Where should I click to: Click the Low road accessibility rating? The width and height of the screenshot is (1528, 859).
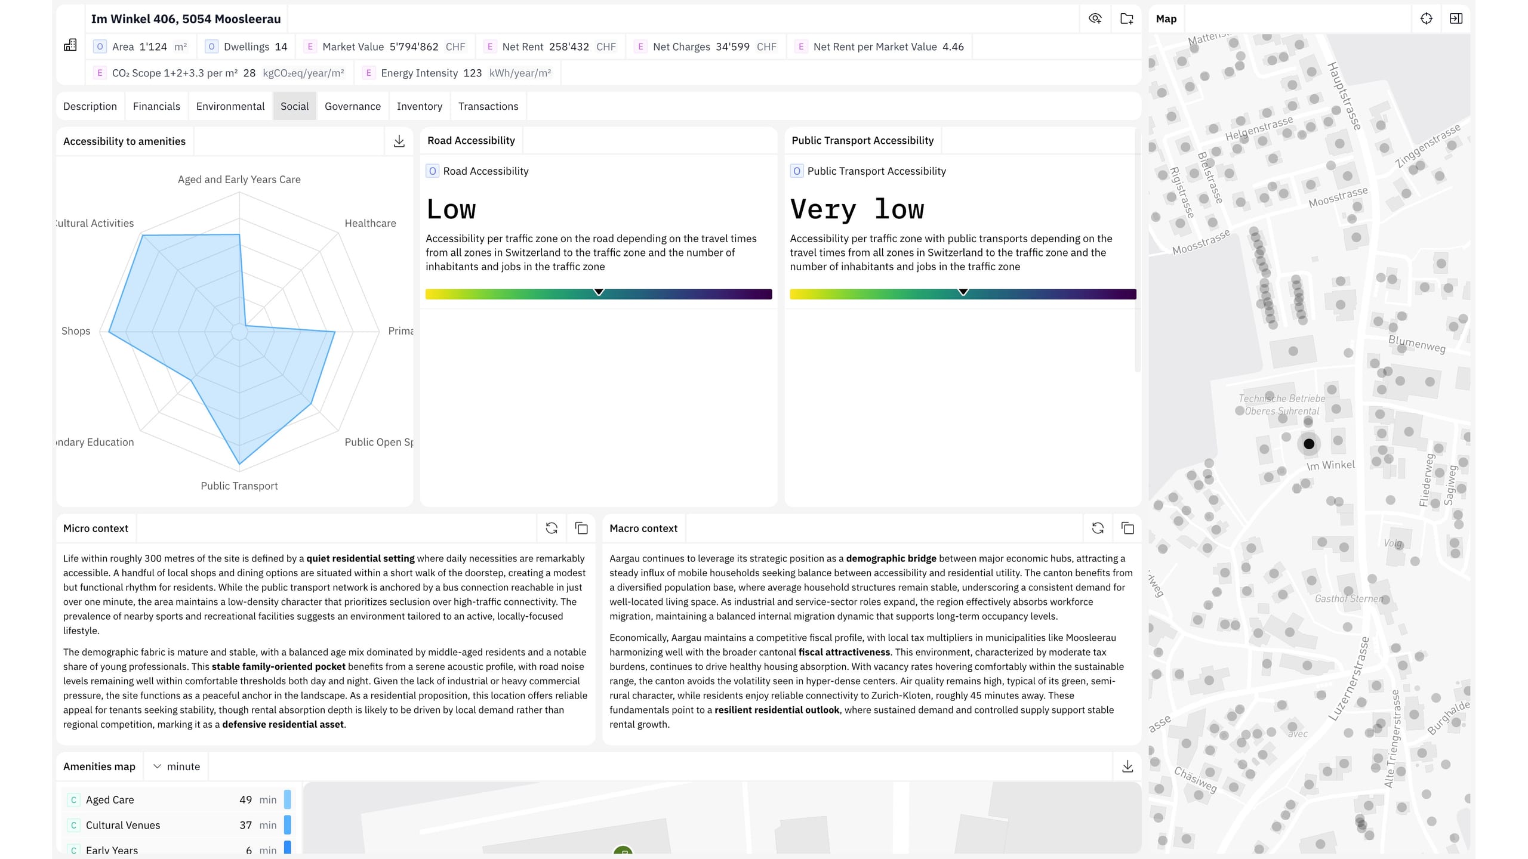(451, 209)
